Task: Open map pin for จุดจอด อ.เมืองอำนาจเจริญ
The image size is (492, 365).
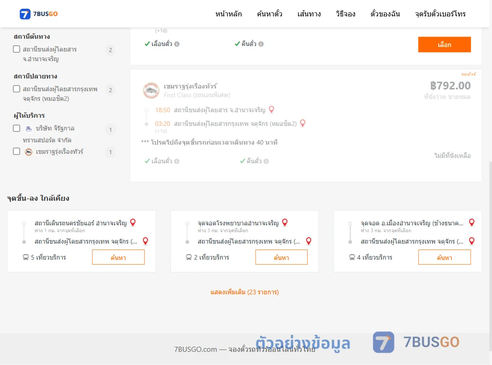Action: [x=471, y=223]
